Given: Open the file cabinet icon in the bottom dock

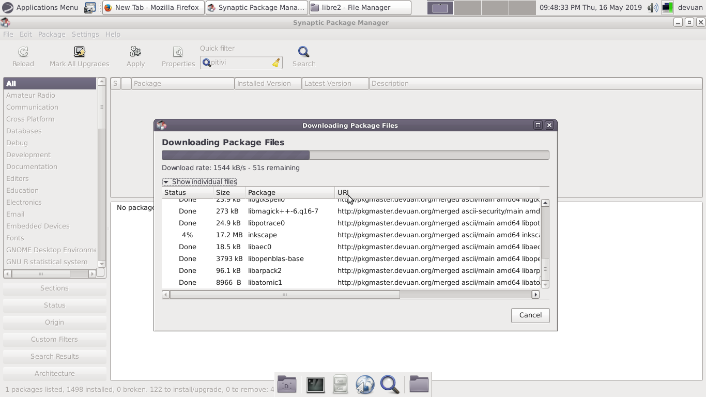Looking at the screenshot, I should 340,384.
